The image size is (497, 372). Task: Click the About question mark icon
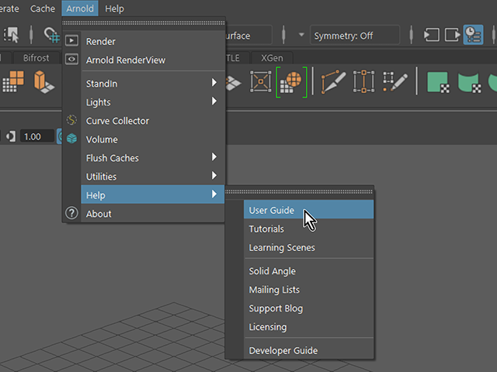coord(71,213)
